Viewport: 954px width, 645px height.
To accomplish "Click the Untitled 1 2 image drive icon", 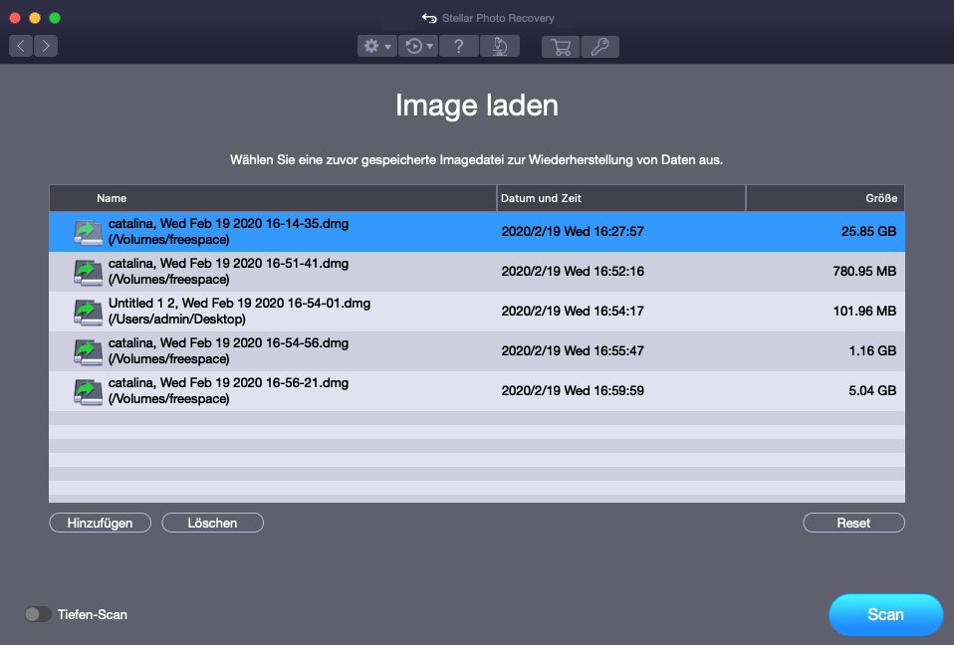I will pos(88,312).
